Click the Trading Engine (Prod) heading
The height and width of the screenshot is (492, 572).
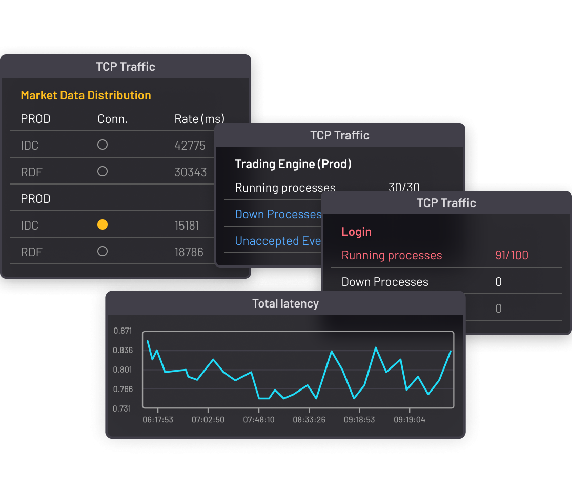click(293, 164)
